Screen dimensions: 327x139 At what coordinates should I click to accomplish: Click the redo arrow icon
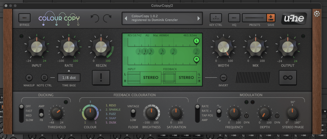(107, 18)
